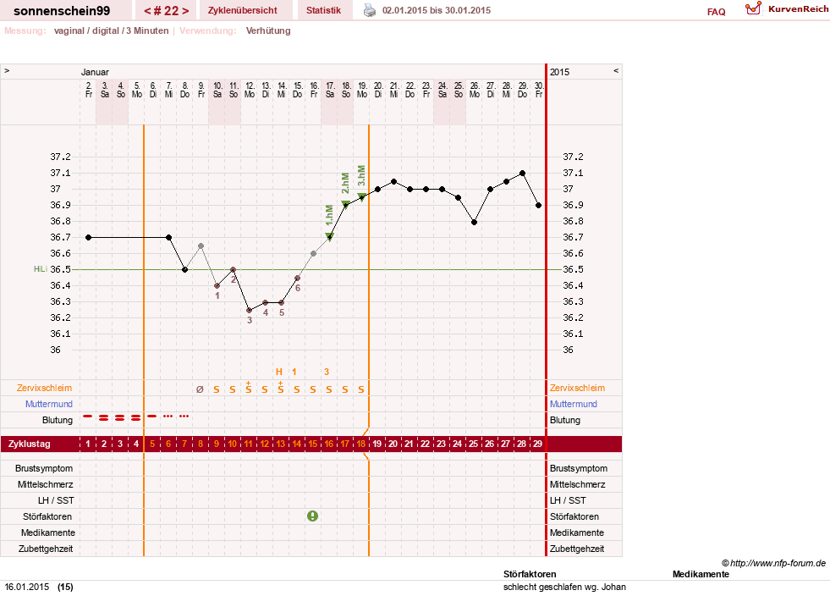Click the KurvenReich logo icon
The image size is (830, 607).
point(753,8)
